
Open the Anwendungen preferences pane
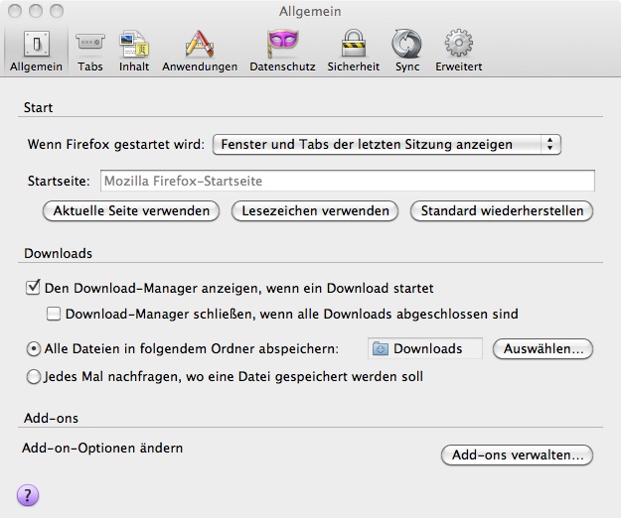pos(200,51)
